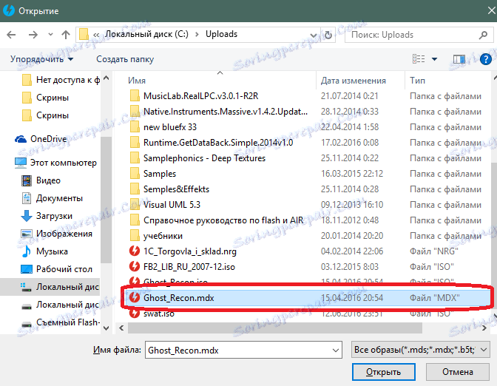The height and width of the screenshot is (386, 497).
Task: Refresh the Uploads folder view
Action: (328, 35)
